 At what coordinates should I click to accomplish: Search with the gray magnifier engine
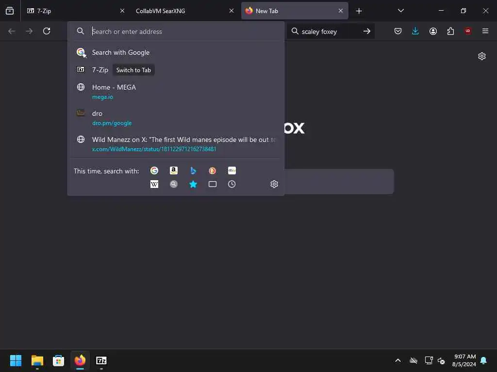click(174, 184)
